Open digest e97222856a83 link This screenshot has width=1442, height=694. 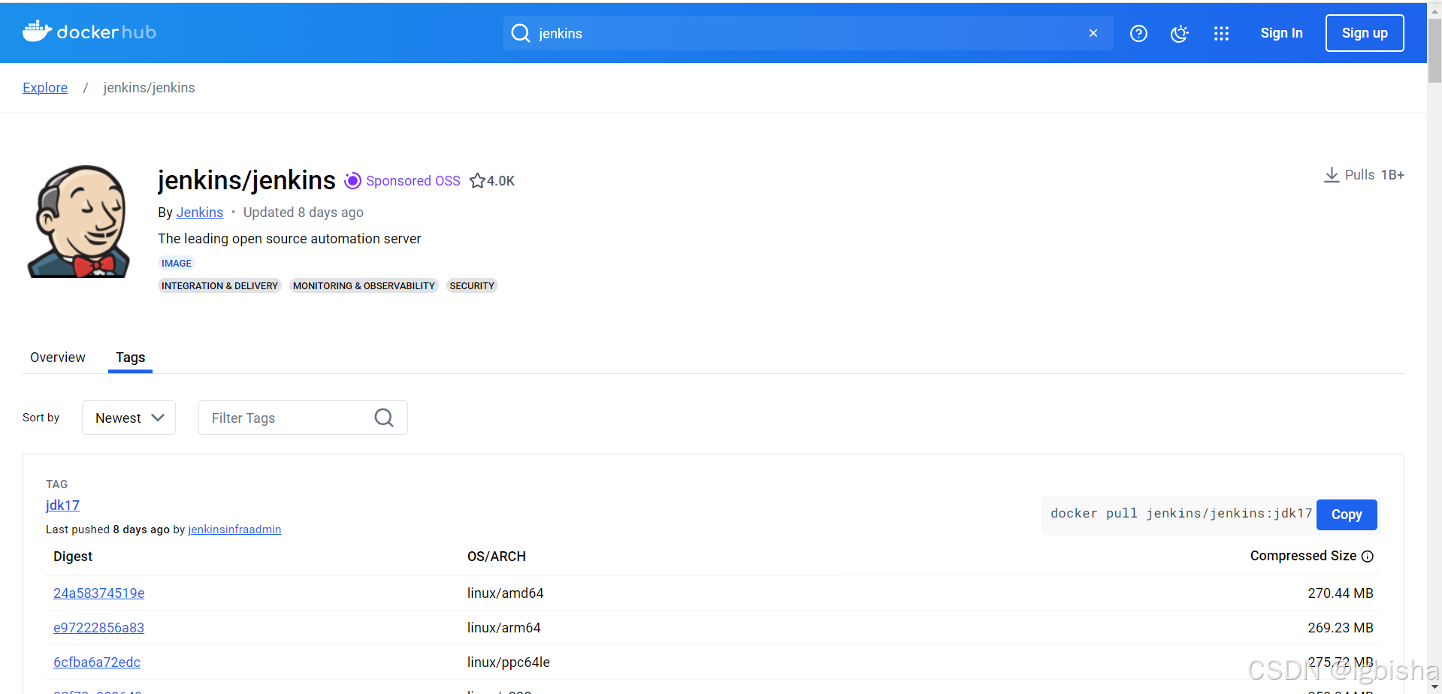pos(98,628)
